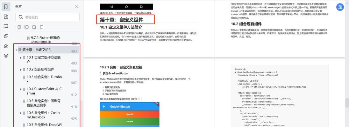Expand the 10.1 自定义组件方法简介 bookmark
The height and width of the screenshot is (127, 349).
pyautogui.click(x=21, y=58)
